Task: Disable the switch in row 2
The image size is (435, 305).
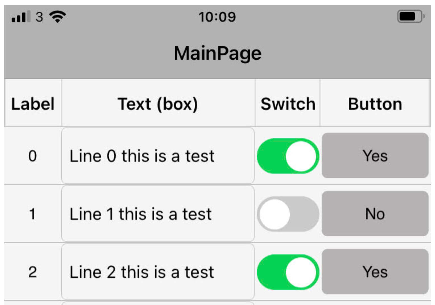Action: (288, 272)
